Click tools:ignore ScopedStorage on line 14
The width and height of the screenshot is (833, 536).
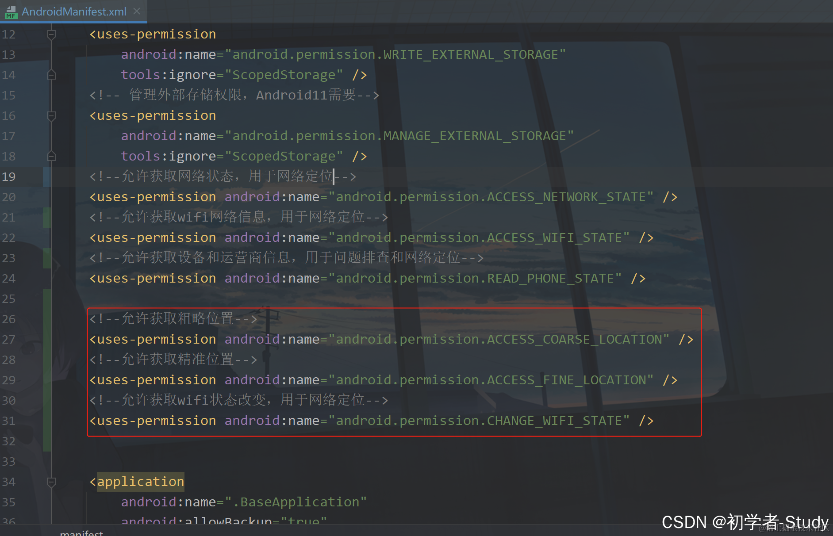232,75
